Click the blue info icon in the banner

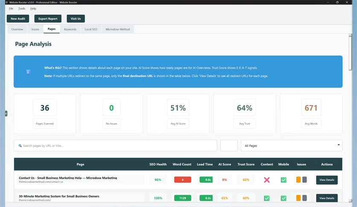28,72
